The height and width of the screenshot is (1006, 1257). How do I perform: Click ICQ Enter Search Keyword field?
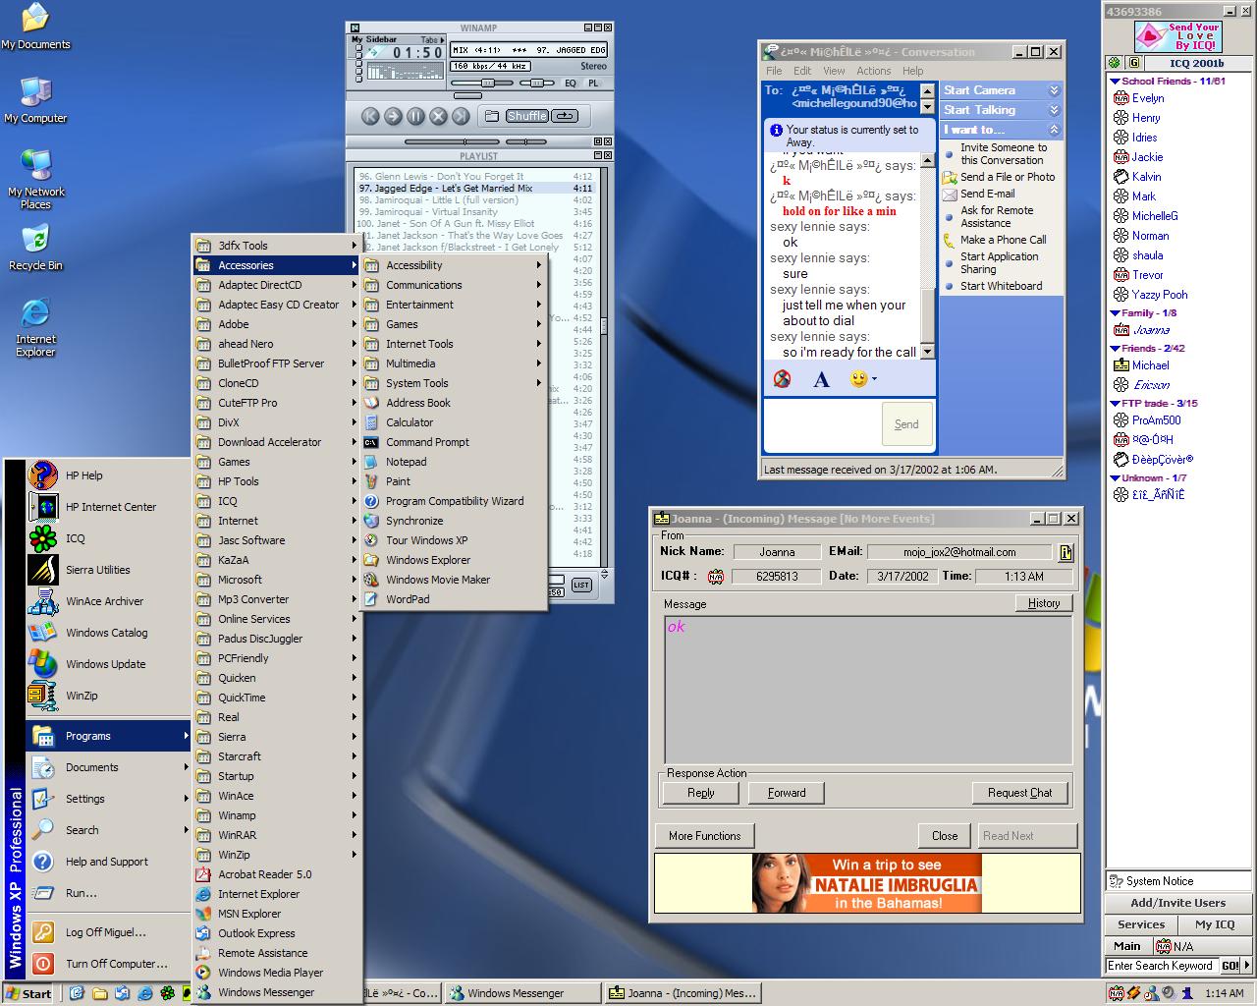[1162, 966]
